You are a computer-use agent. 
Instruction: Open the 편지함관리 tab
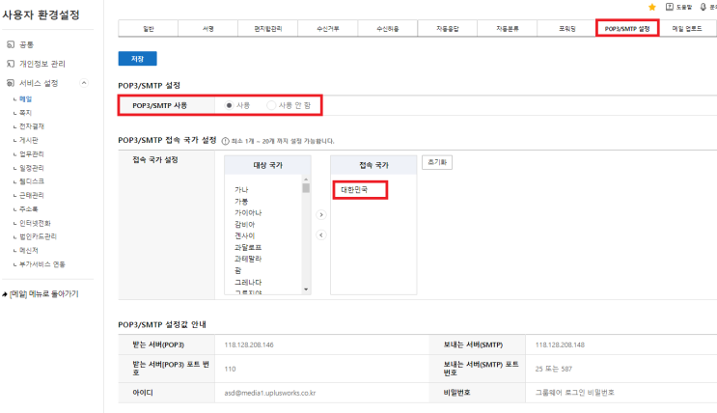pyautogui.click(x=268, y=28)
